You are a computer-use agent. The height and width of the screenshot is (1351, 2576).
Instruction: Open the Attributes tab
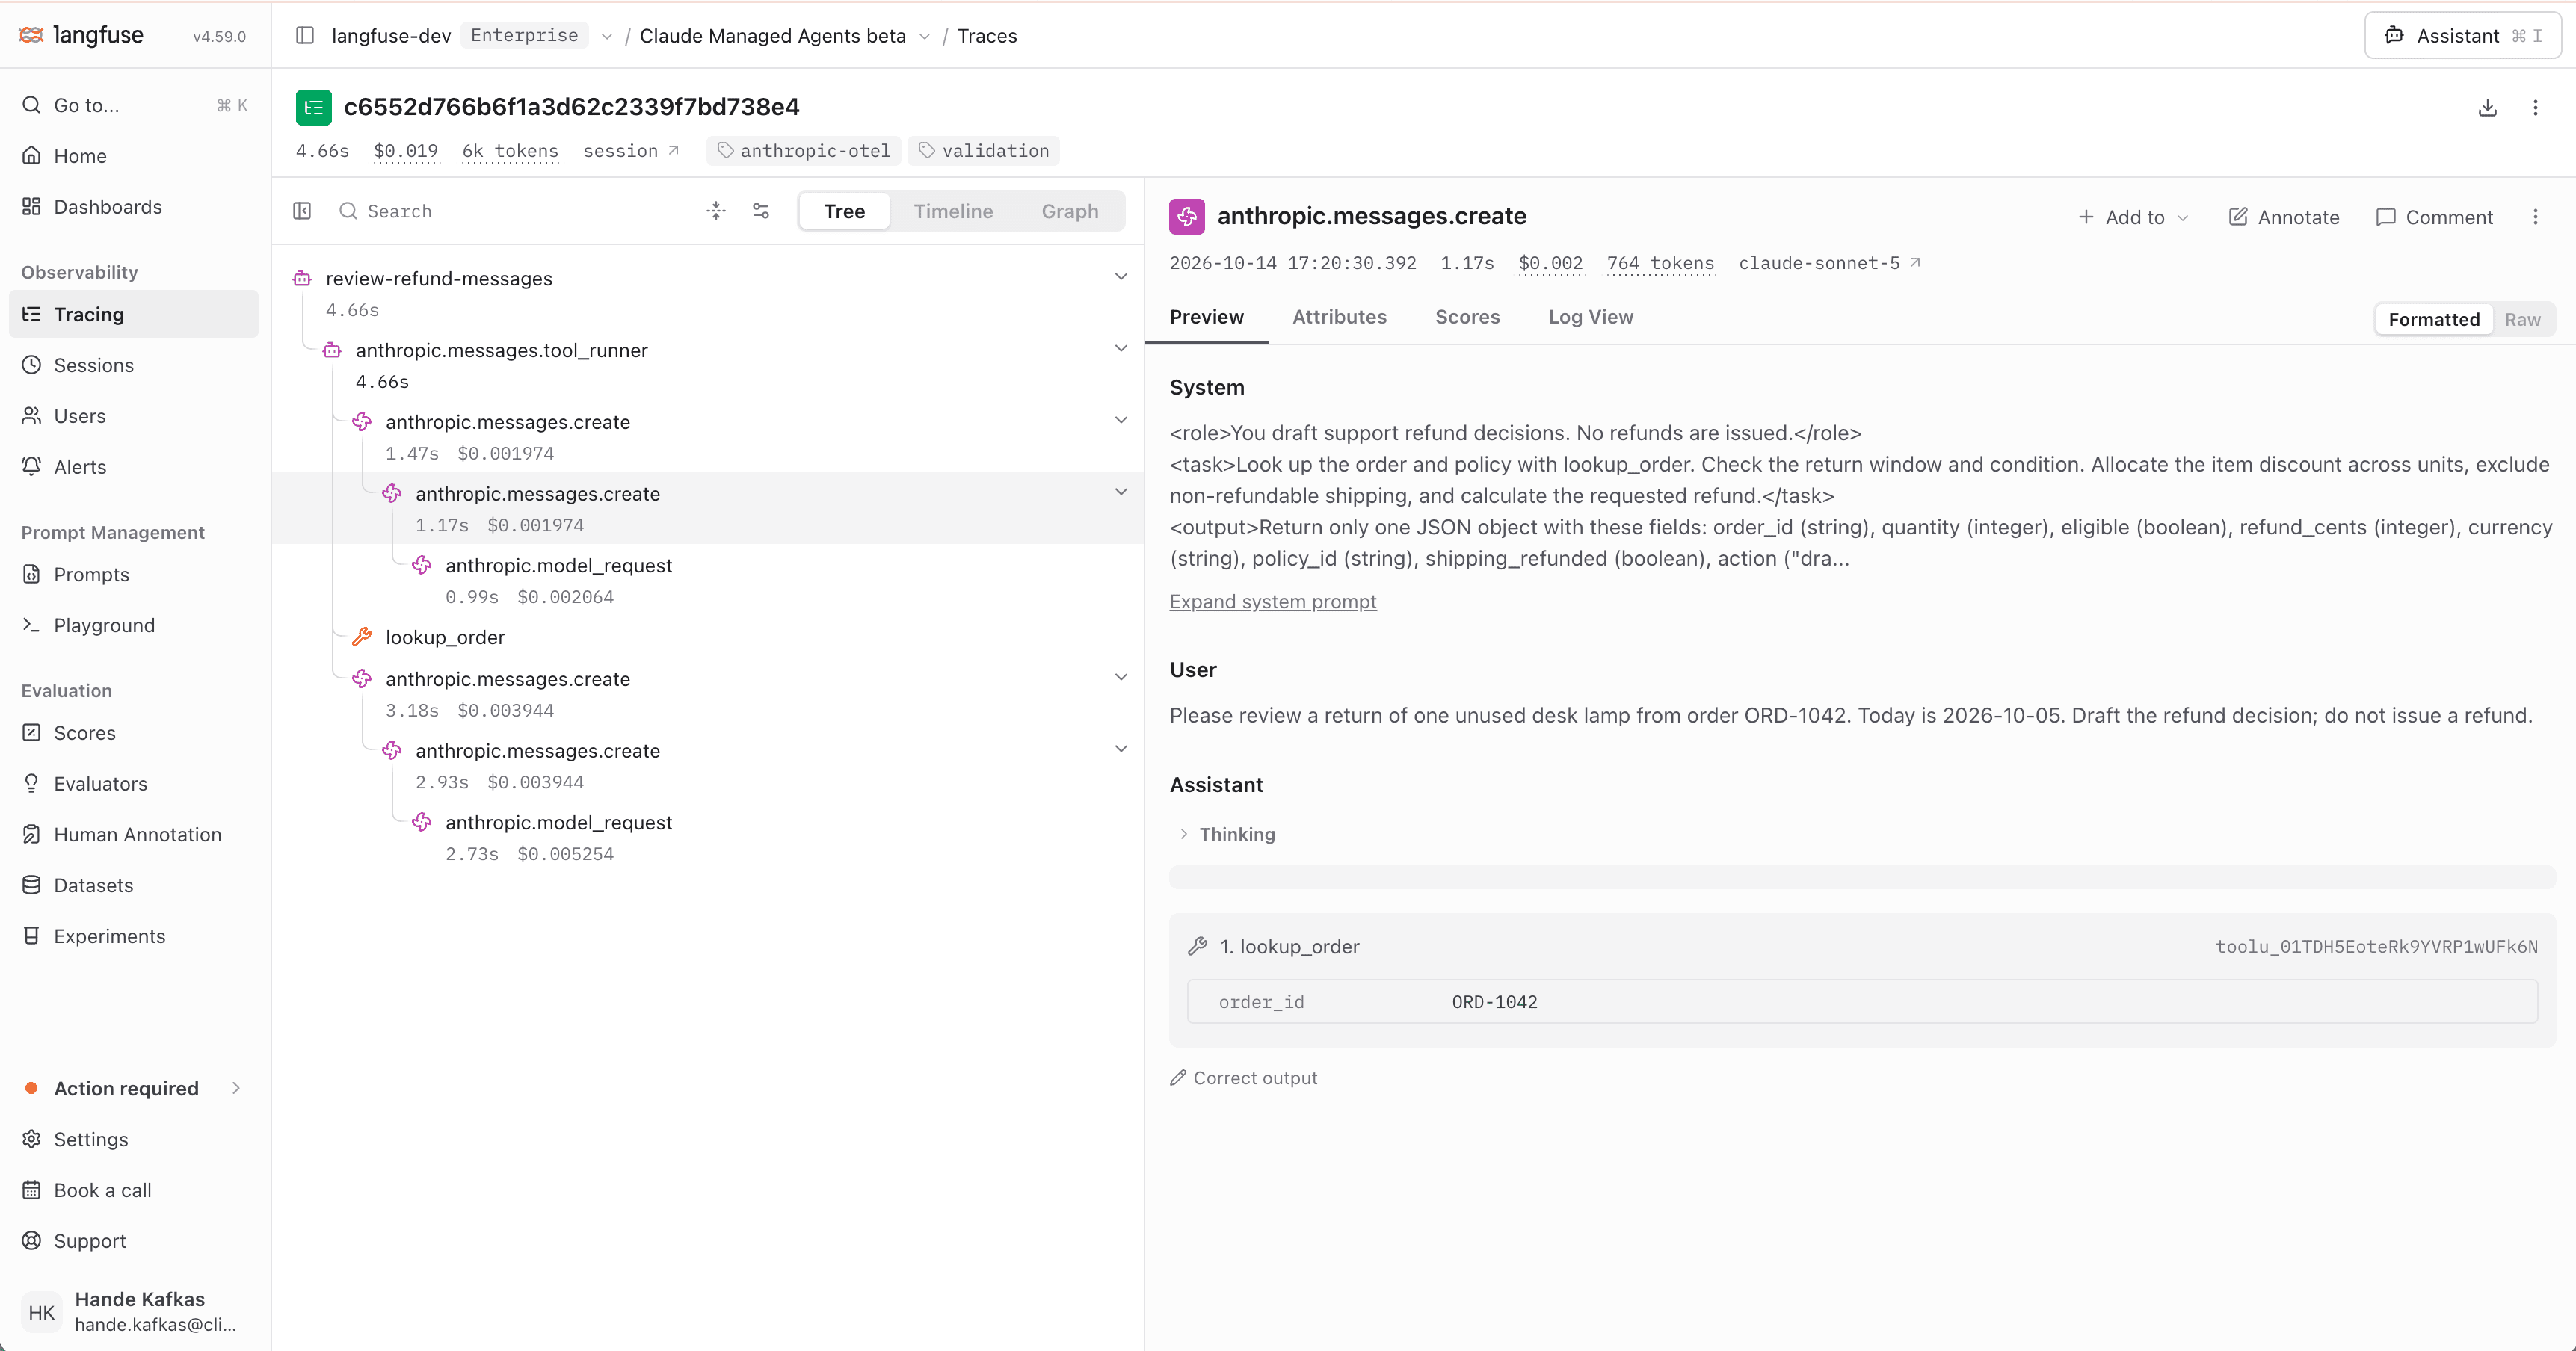pyautogui.click(x=1339, y=317)
